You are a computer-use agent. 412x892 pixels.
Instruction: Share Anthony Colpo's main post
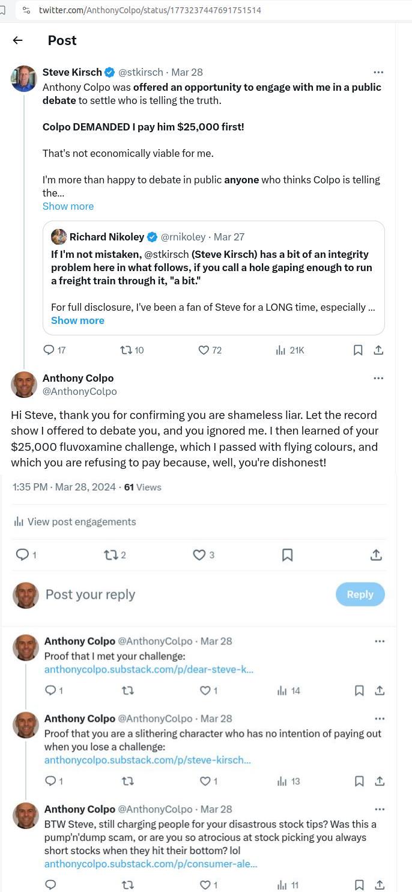click(x=376, y=555)
